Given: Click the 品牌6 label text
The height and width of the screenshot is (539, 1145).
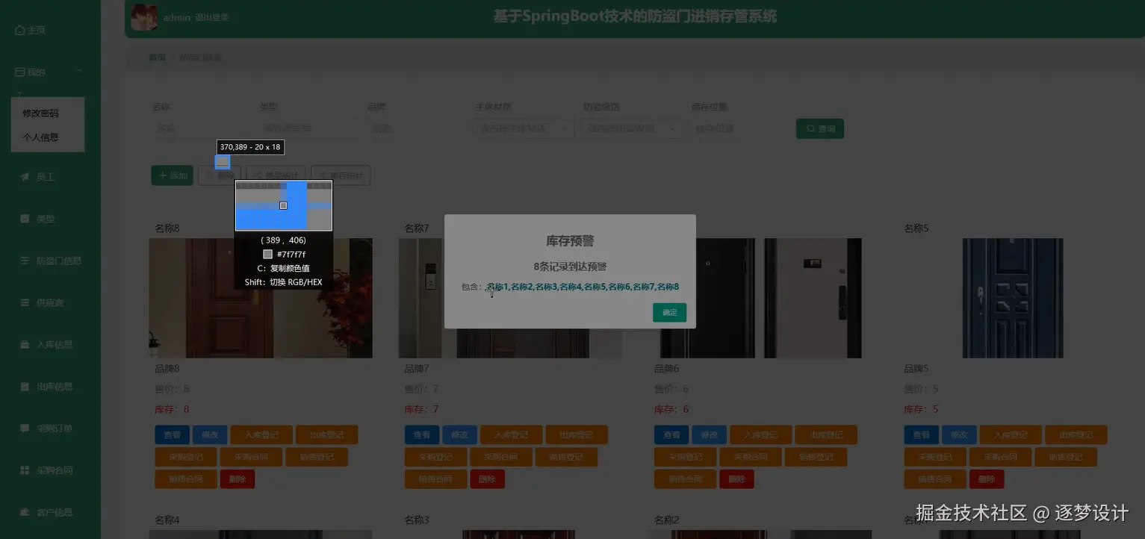Looking at the screenshot, I should click(x=667, y=369).
